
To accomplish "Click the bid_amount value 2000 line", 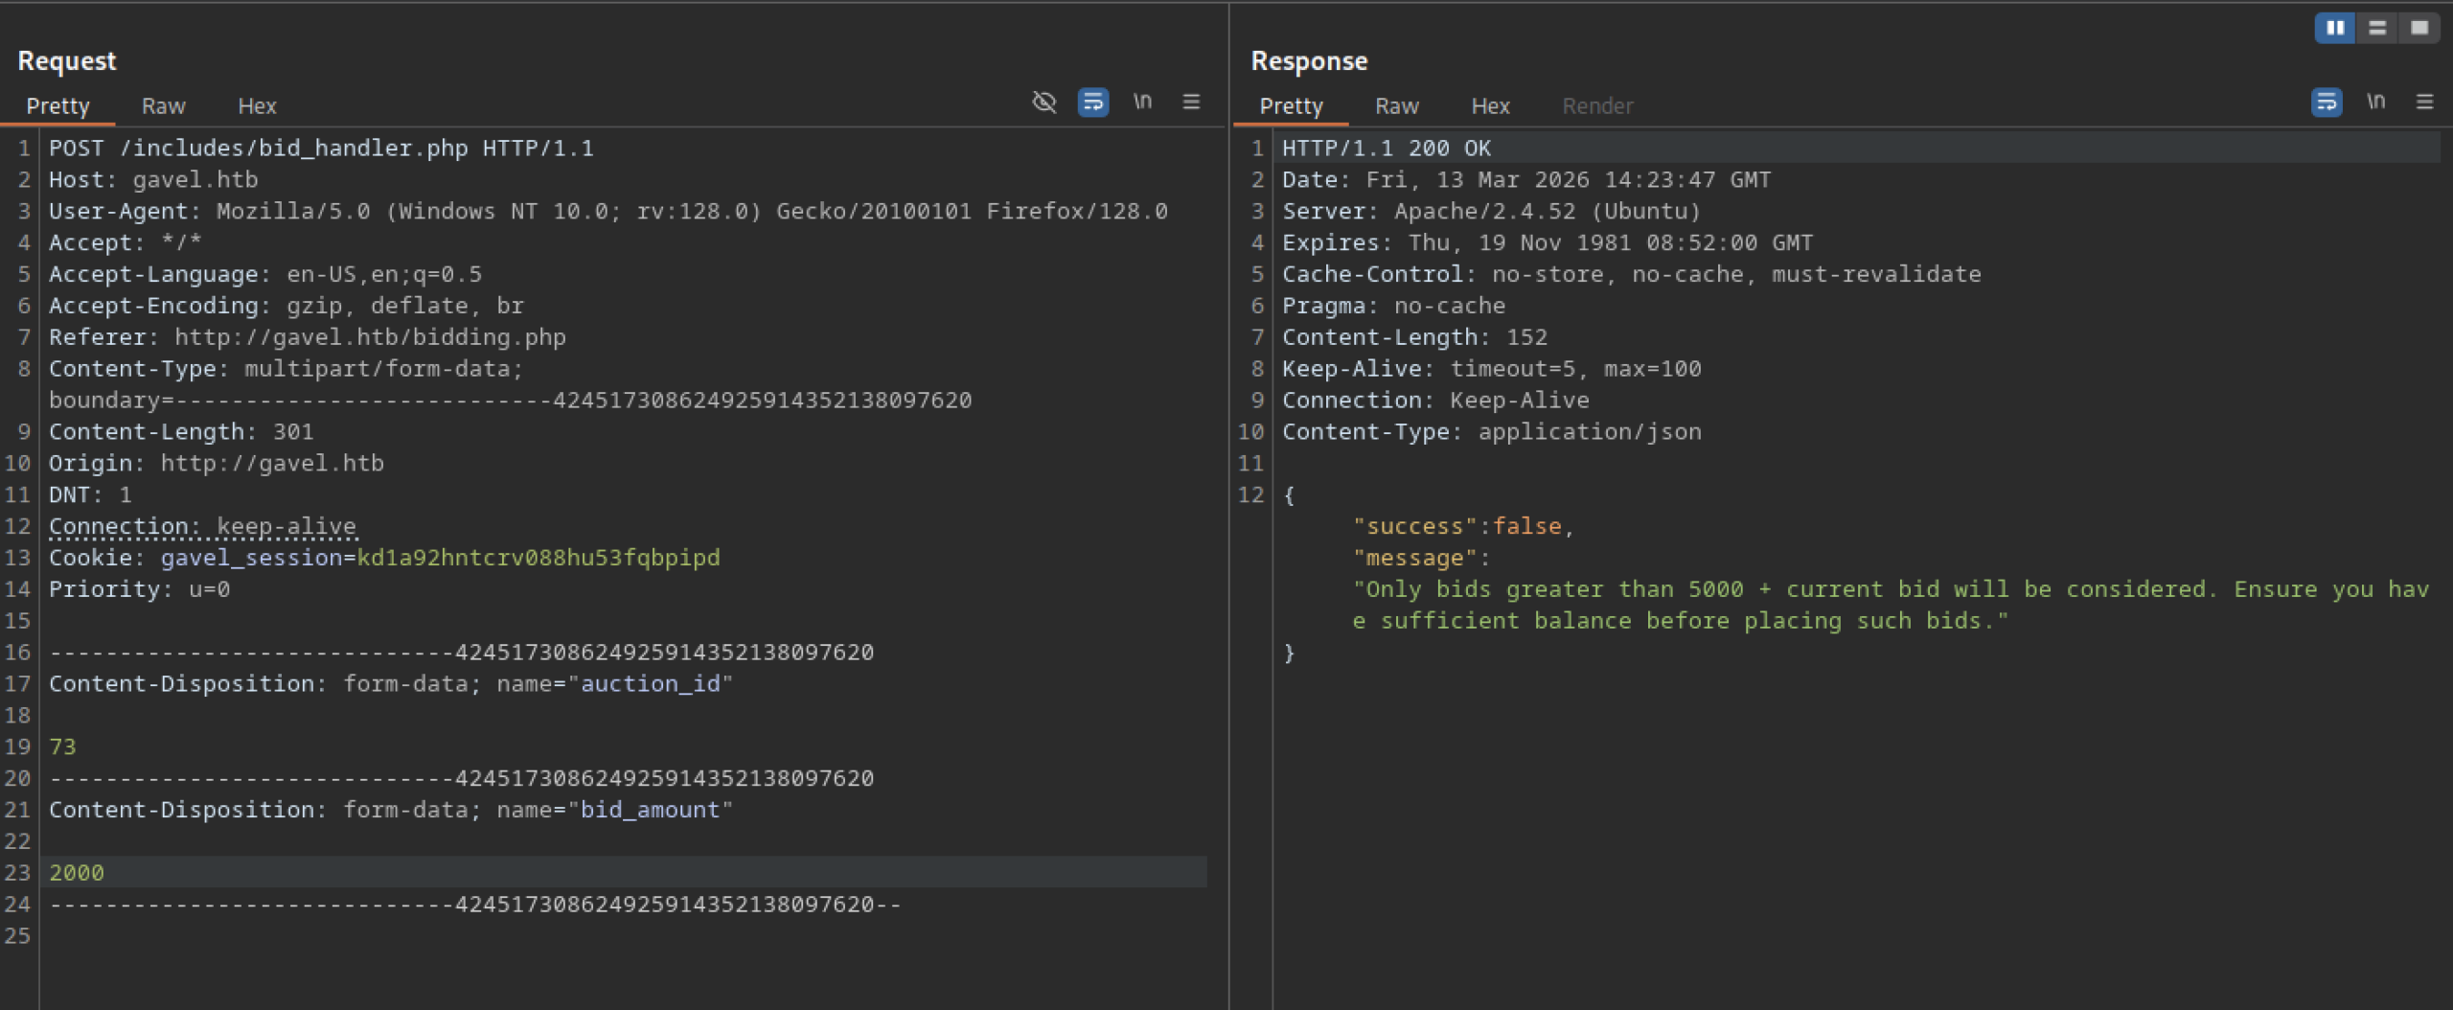I will (77, 873).
